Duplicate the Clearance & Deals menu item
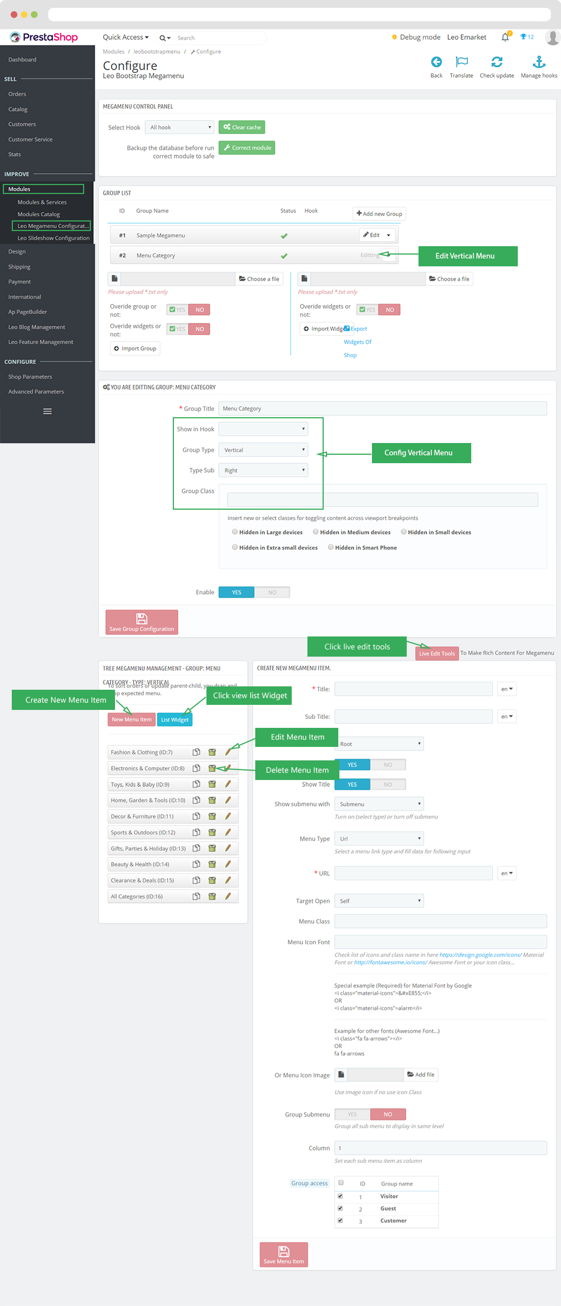 coord(196,880)
